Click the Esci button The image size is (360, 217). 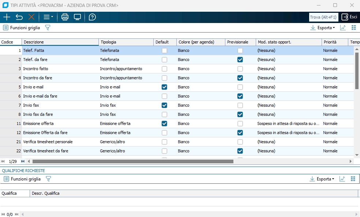(x=349, y=17)
